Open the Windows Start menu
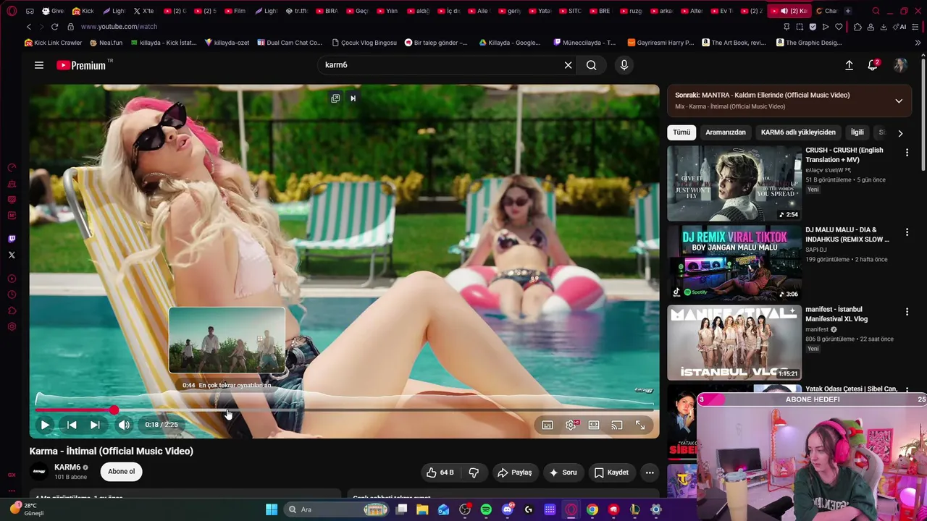The height and width of the screenshot is (521, 927). click(x=272, y=509)
